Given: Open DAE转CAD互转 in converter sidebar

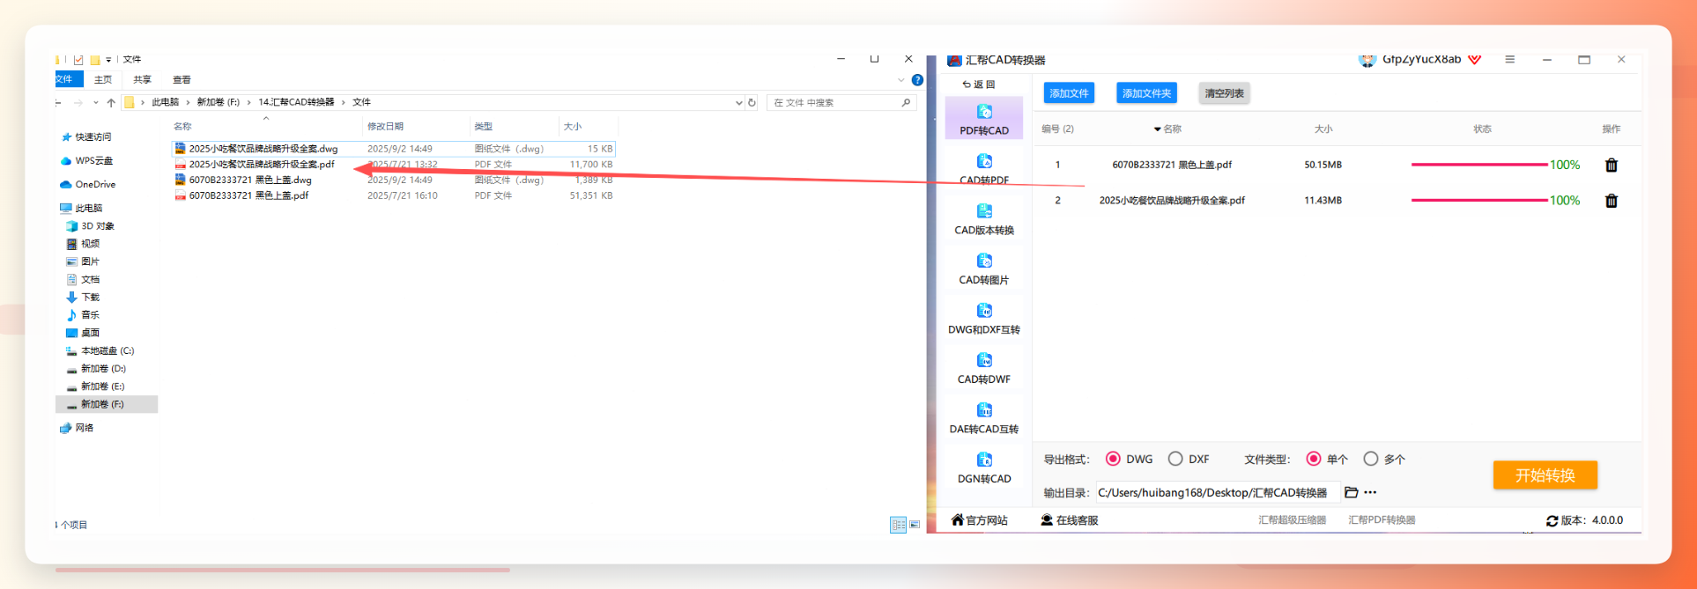Looking at the screenshot, I should [984, 418].
